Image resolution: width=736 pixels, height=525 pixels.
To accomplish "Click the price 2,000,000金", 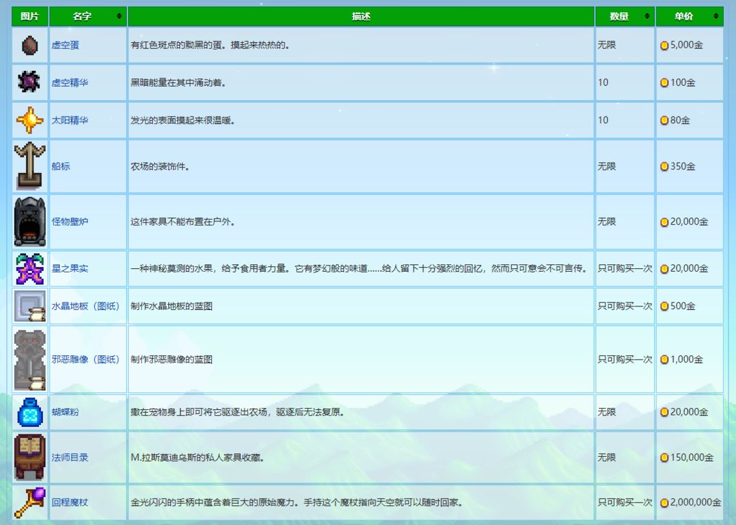I will click(696, 502).
